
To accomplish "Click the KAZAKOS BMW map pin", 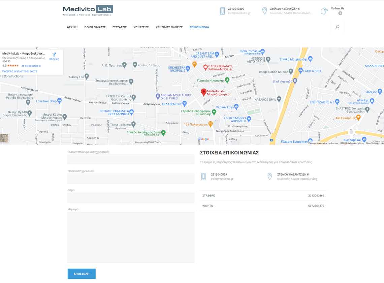I will click(x=279, y=99).
